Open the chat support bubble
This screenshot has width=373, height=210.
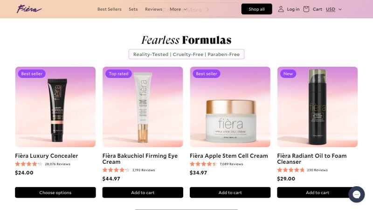click(356, 195)
